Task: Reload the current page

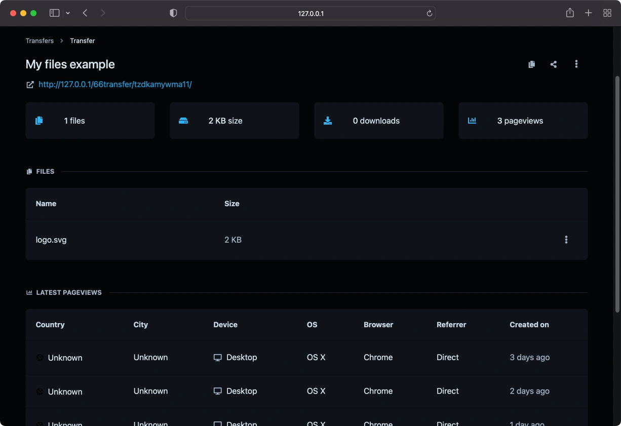Action: point(430,14)
